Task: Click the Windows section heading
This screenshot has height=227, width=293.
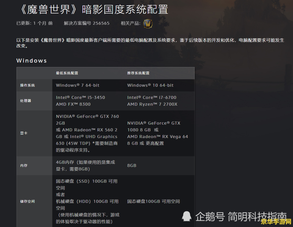Action: pyautogui.click(x=32, y=61)
